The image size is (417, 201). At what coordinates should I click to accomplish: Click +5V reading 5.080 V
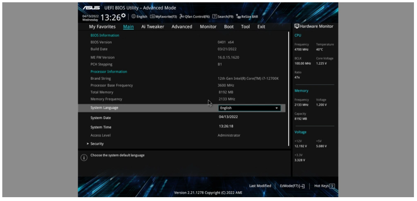click(321, 146)
